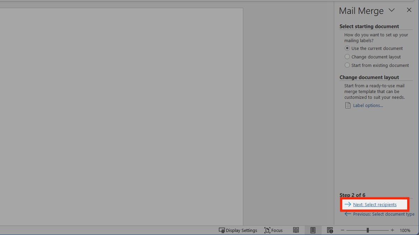Click the 100% zoom level
The width and height of the screenshot is (419, 235).
click(405, 230)
